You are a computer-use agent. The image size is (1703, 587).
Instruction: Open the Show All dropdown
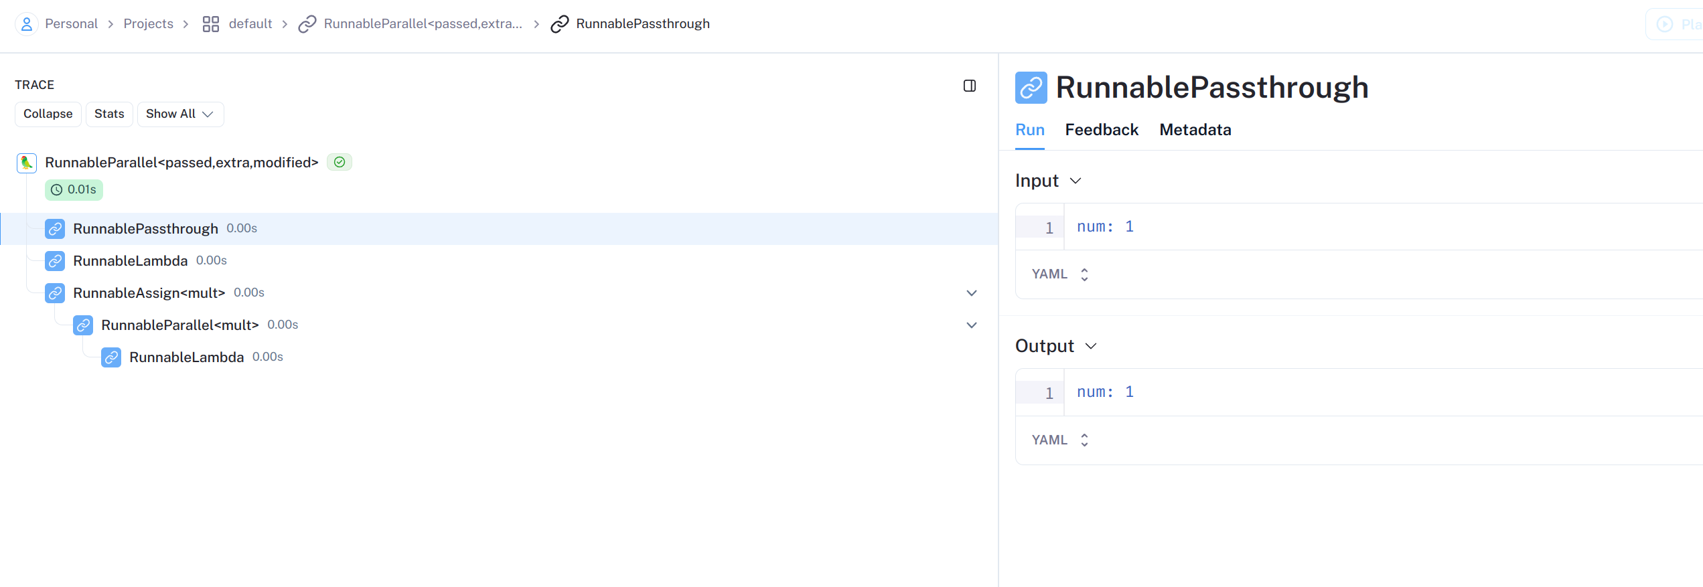180,114
